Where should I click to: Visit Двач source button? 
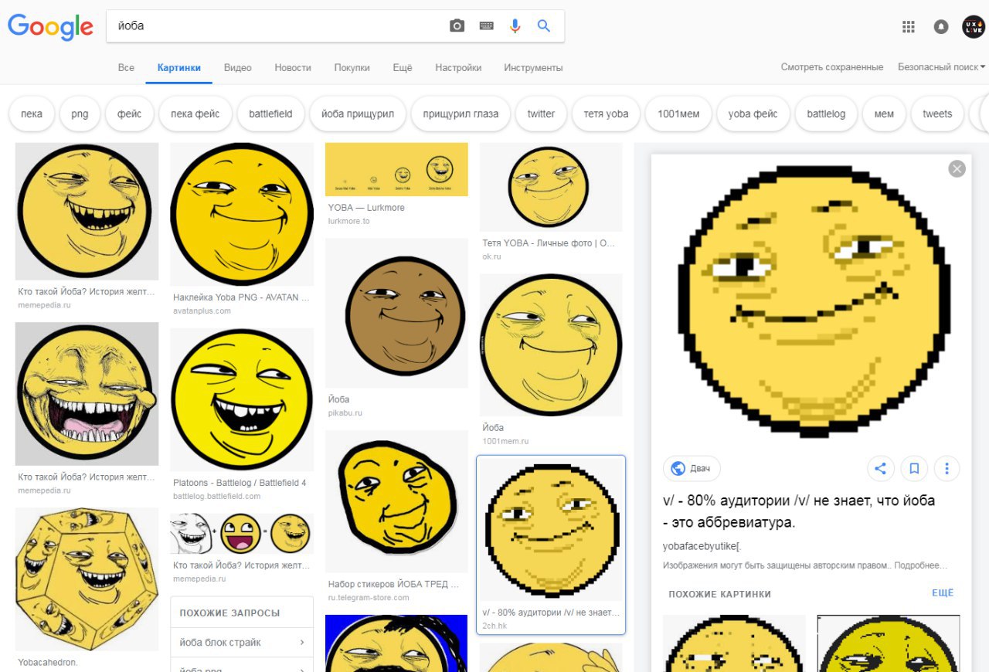(x=692, y=468)
